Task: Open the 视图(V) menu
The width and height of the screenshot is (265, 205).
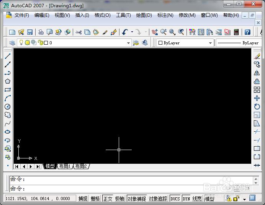Action: pos(62,15)
